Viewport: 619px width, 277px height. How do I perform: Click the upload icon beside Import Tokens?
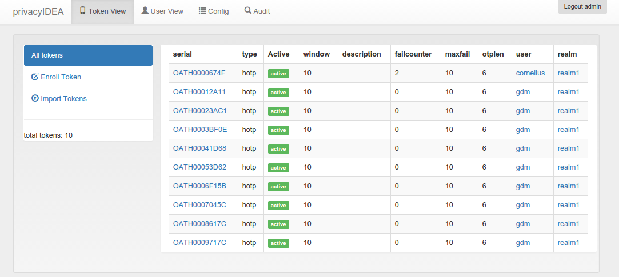[35, 98]
